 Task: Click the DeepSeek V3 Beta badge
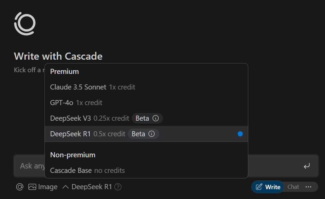pos(147,118)
